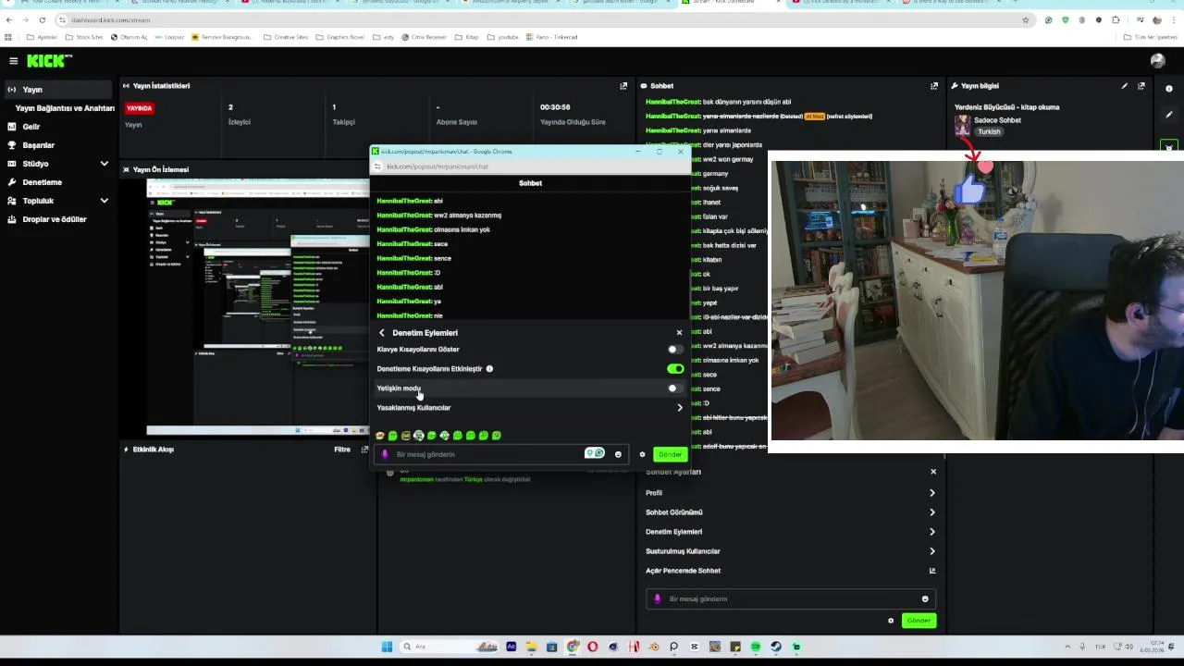This screenshot has width=1184, height=666.
Task: Open Opera from the taskbar
Action: (x=593, y=647)
